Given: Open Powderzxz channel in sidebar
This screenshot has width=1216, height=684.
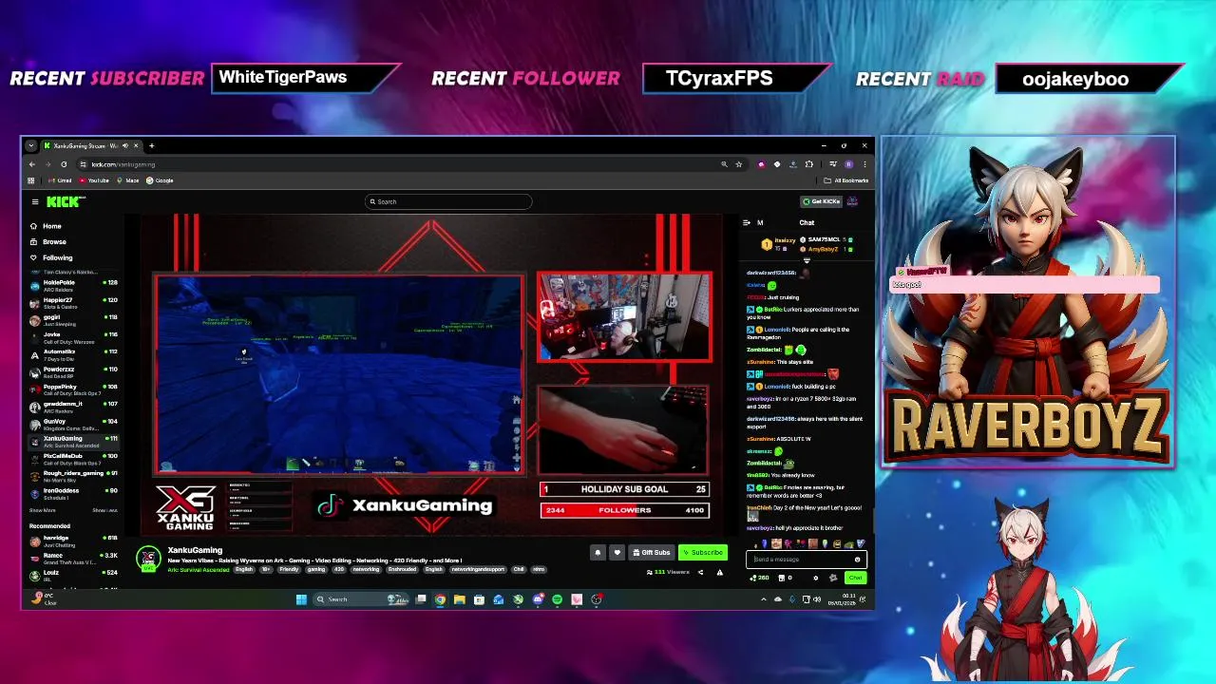Looking at the screenshot, I should (74, 371).
